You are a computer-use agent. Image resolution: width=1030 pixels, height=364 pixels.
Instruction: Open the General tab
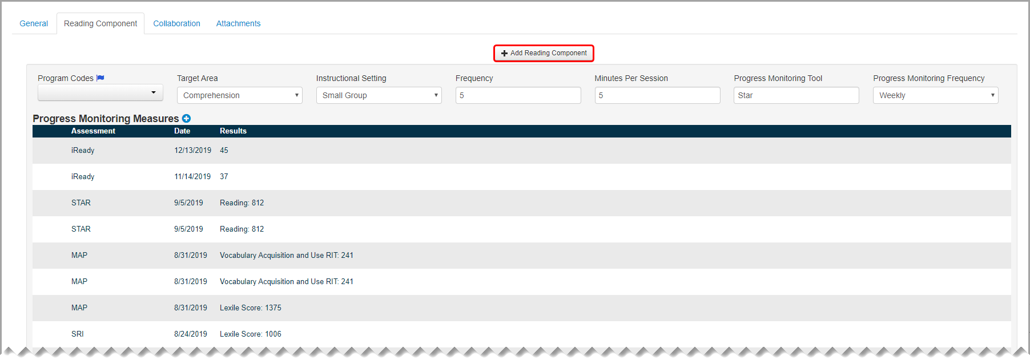point(34,23)
